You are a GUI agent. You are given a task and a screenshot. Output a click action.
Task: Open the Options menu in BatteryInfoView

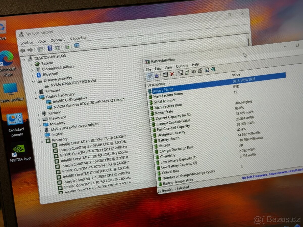click(182, 66)
